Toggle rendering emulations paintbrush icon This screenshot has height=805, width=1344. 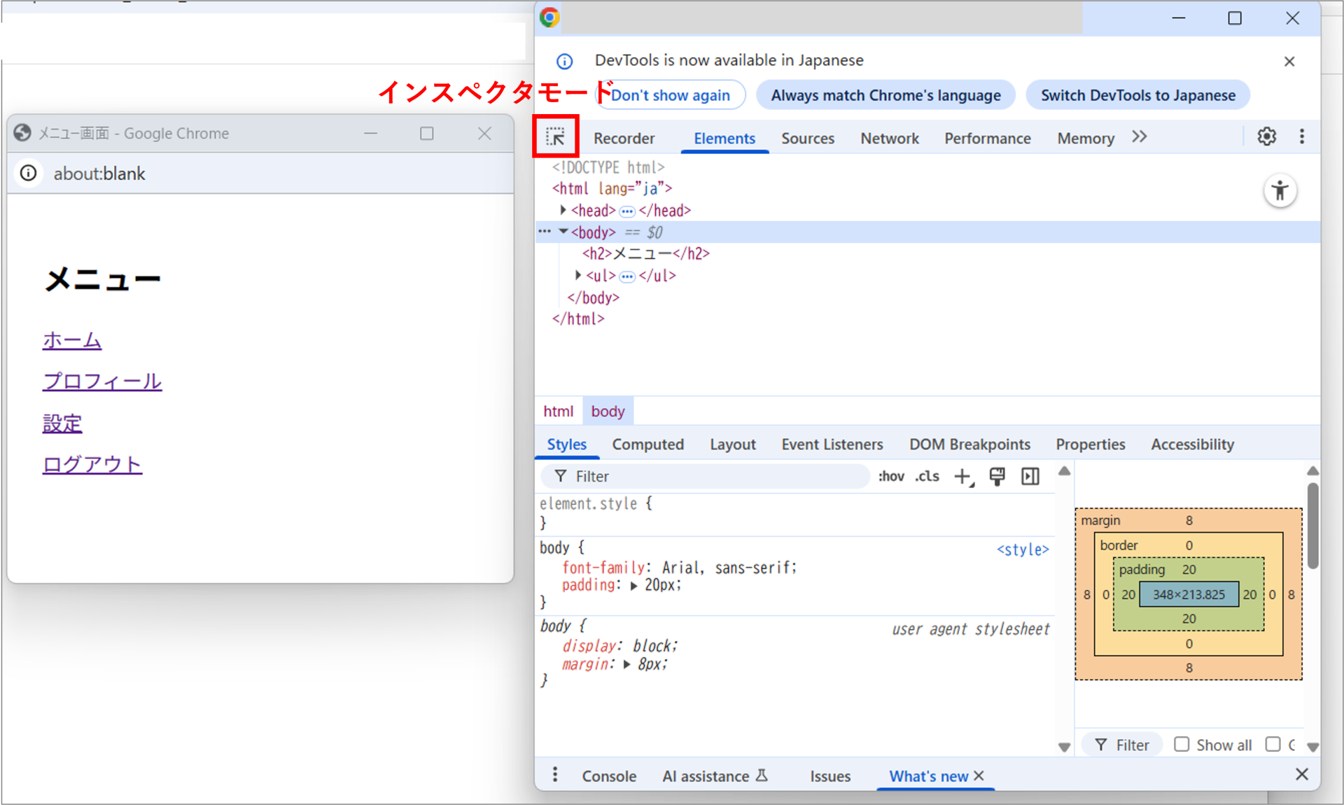click(997, 477)
